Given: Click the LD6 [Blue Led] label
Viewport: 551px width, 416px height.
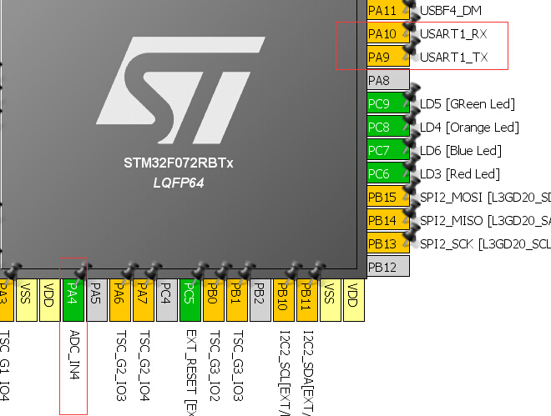Looking at the screenshot, I should 461,151.
